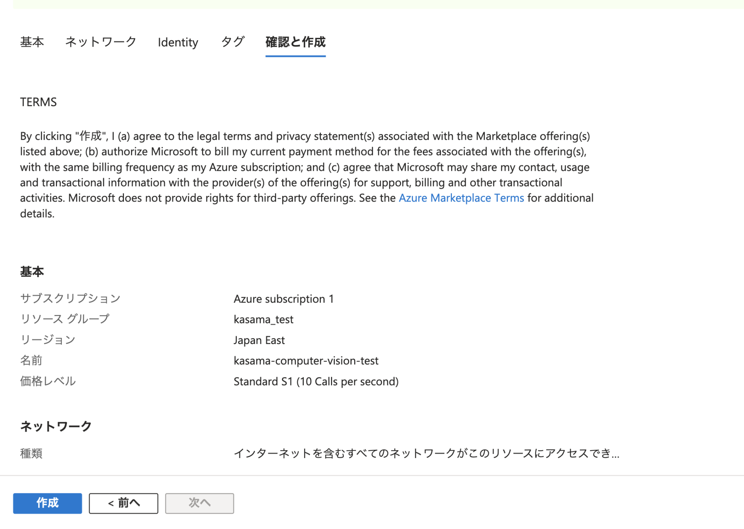Image resolution: width=744 pixels, height=529 pixels.
Task: Open the Azure Marketplace Terms link
Action: [x=461, y=198]
